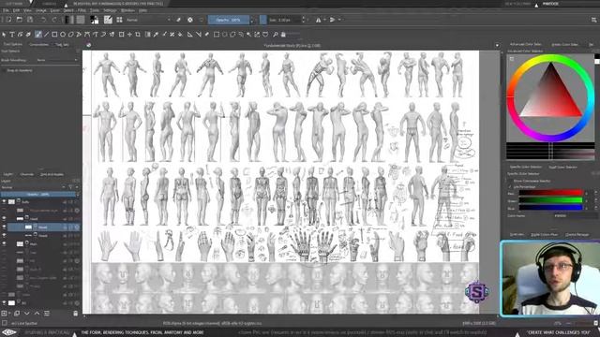Image resolution: width=600 pixels, height=337 pixels.
Task: Switch to the Tool Options tab
Action: [12, 44]
